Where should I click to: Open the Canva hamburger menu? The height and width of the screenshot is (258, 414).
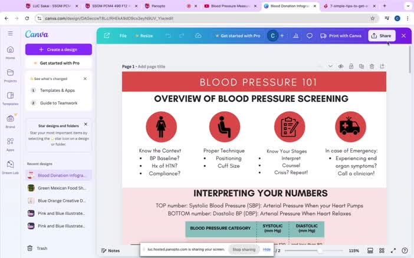(x=10, y=33)
